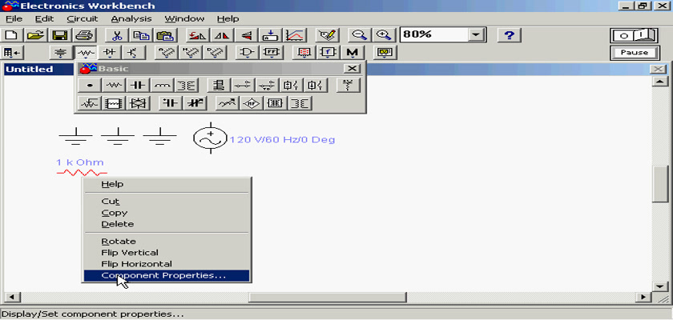Pick the Magnetic Core in Basic palette
Screen dimensions: 673x320
275,103
